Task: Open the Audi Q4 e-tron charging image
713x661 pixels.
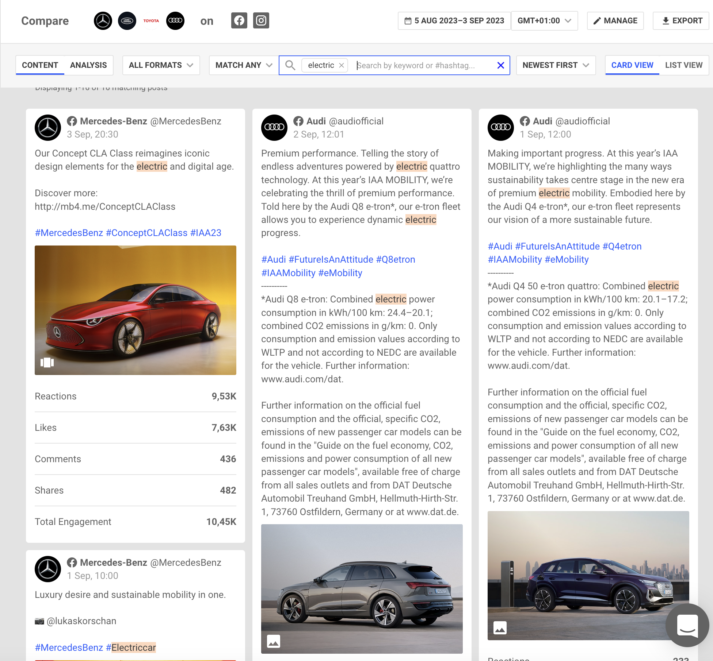Action: tap(588, 576)
